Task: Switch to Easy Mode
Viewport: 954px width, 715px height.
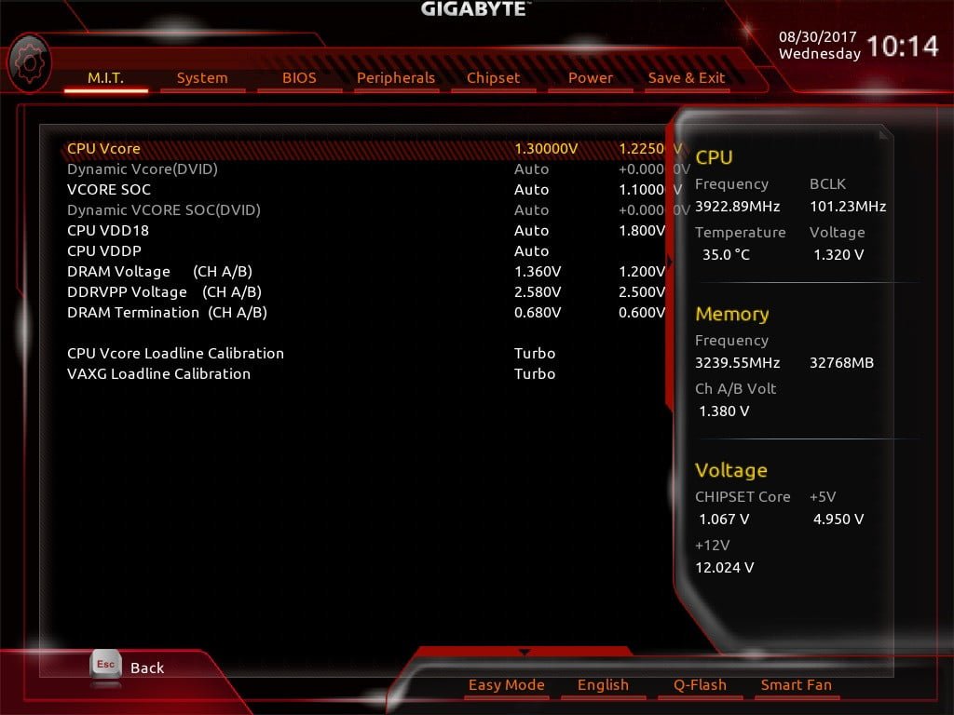Action: click(506, 685)
